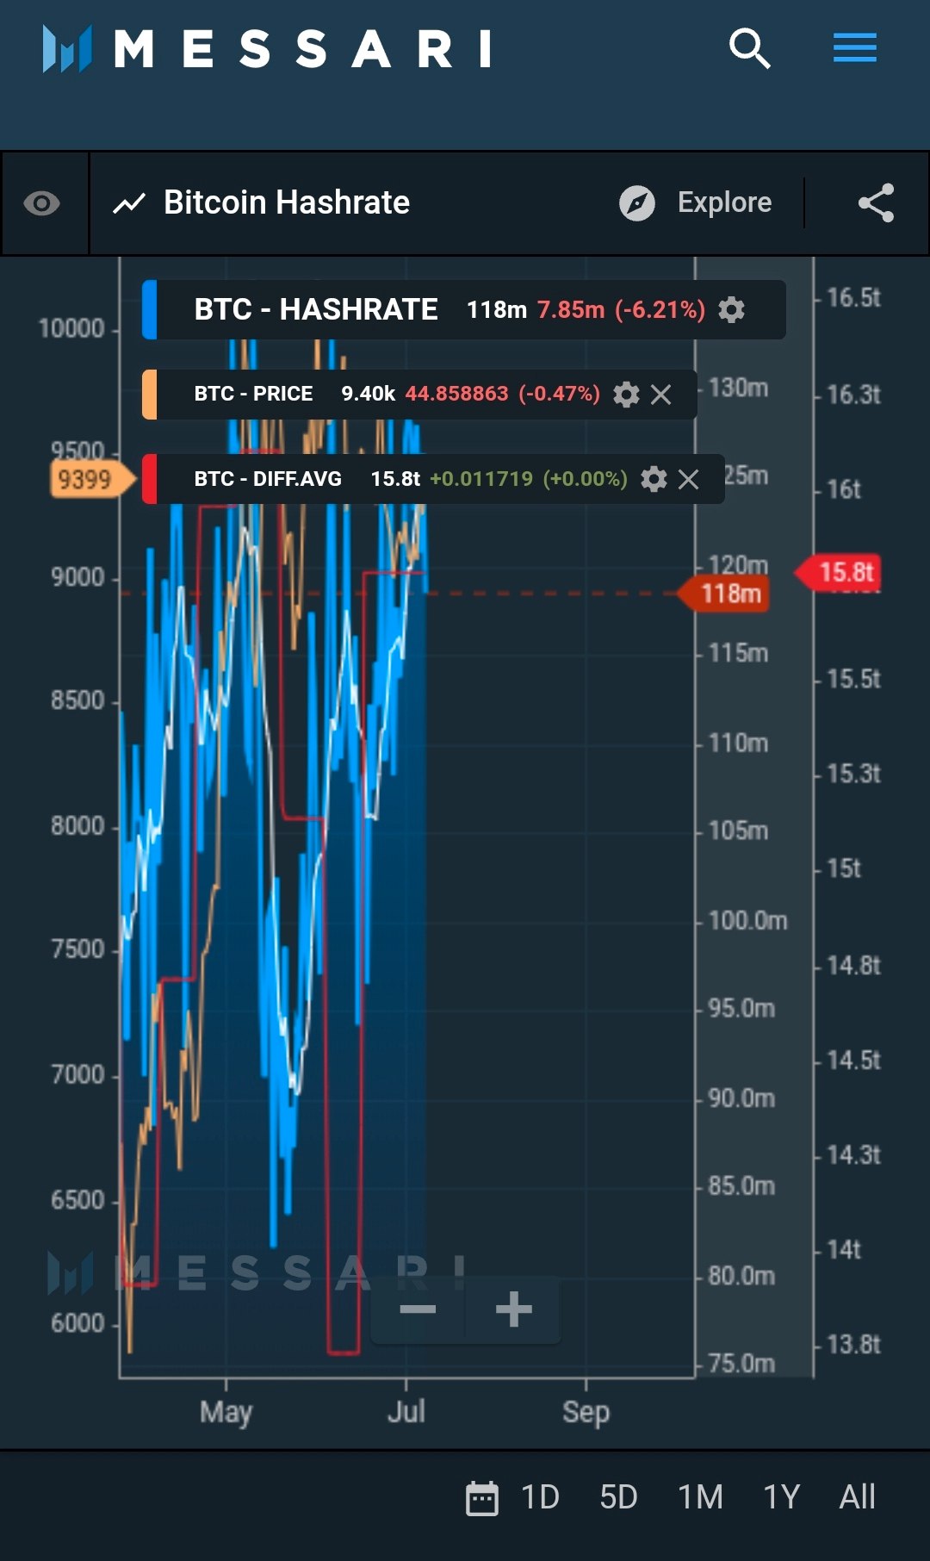930x1561 pixels.
Task: Click the Messari logo
Action: coord(267,48)
